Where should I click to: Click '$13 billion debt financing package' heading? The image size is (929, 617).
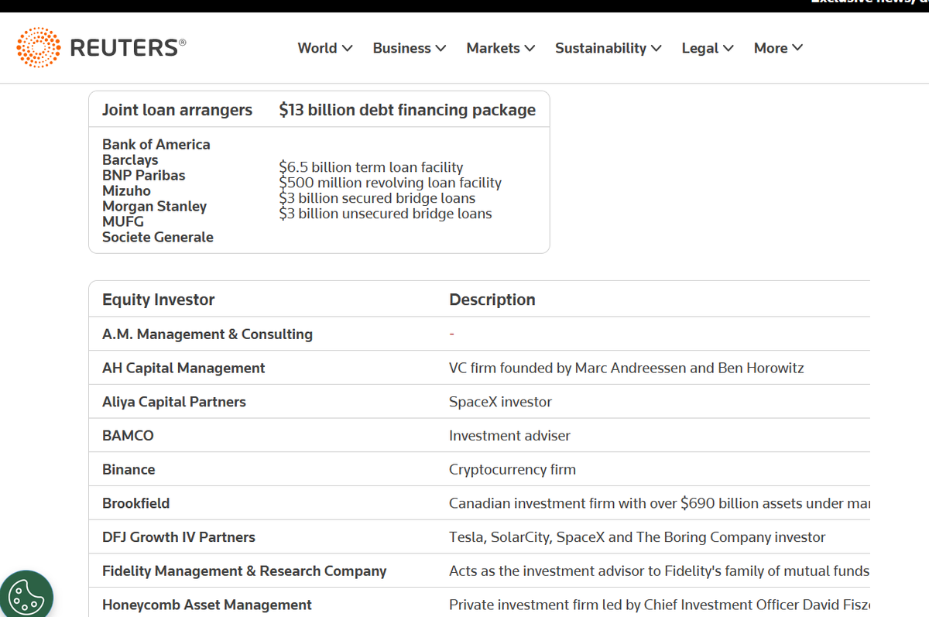pyautogui.click(x=407, y=110)
